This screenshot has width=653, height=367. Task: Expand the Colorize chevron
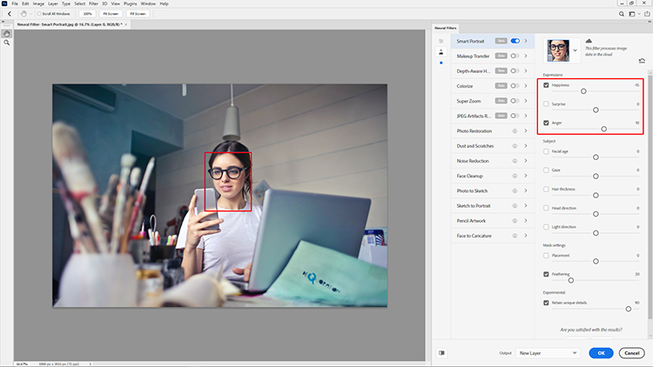[526, 86]
